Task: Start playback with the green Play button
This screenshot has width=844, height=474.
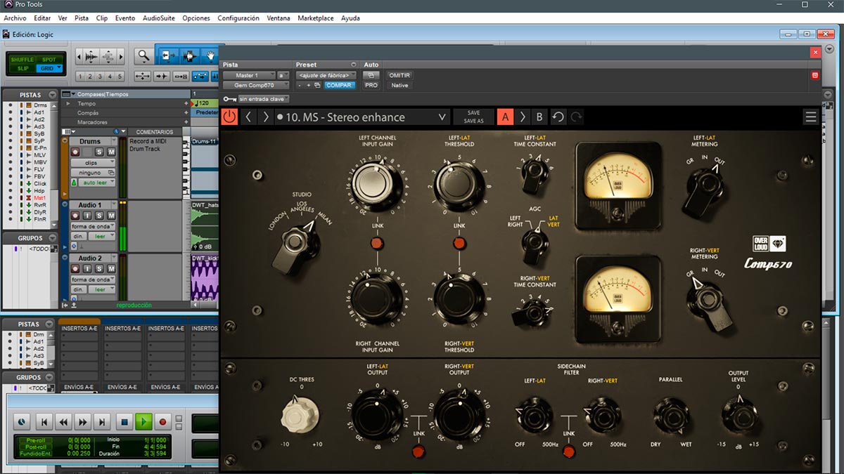Action: tap(143, 422)
